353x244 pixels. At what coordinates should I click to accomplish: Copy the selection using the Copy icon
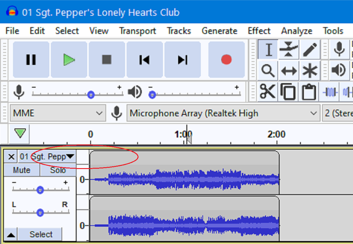[288, 91]
